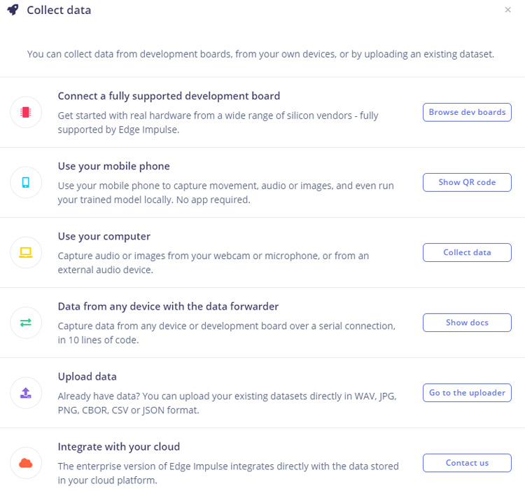Click the blue mobile phone icon
Viewport: 525px width, 491px height.
[x=26, y=182]
